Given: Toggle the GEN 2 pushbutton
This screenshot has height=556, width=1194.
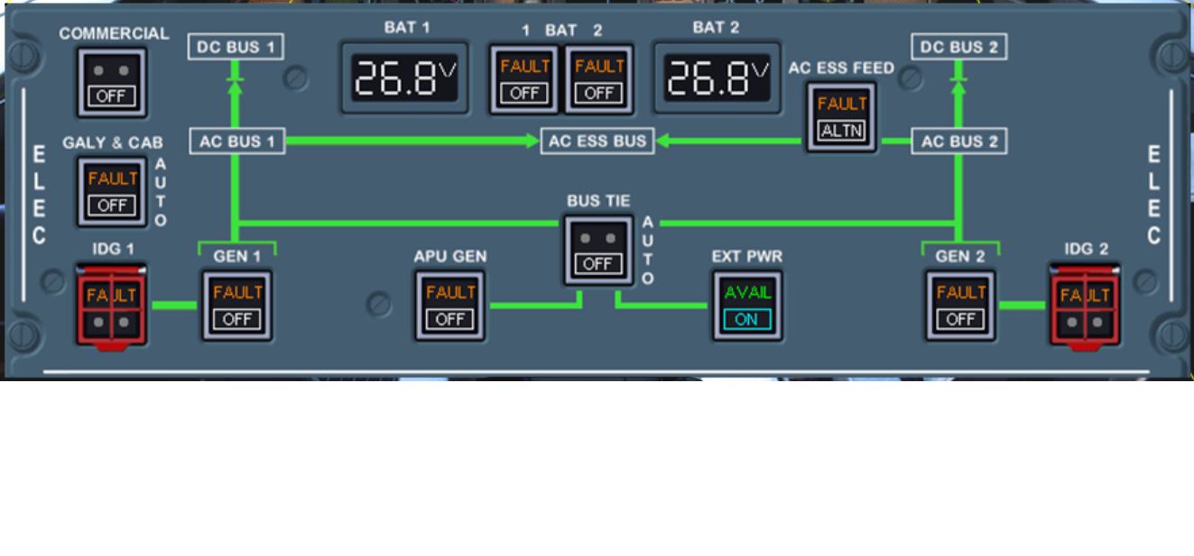Looking at the screenshot, I should 960,306.
